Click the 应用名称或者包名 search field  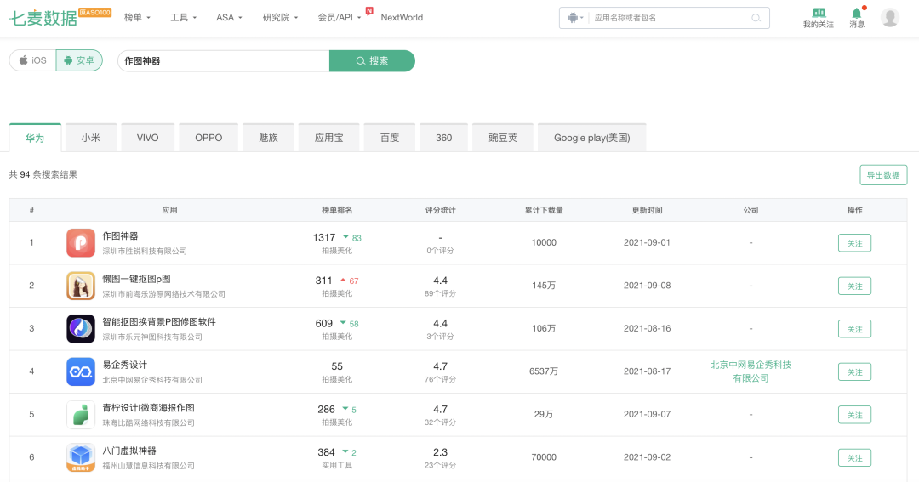pyautogui.click(x=668, y=18)
